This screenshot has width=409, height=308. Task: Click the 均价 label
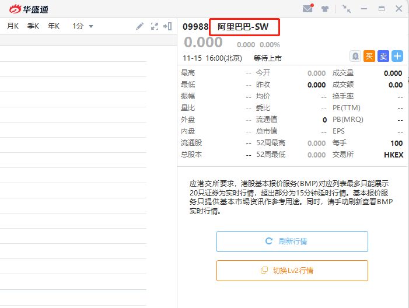pos(263,96)
